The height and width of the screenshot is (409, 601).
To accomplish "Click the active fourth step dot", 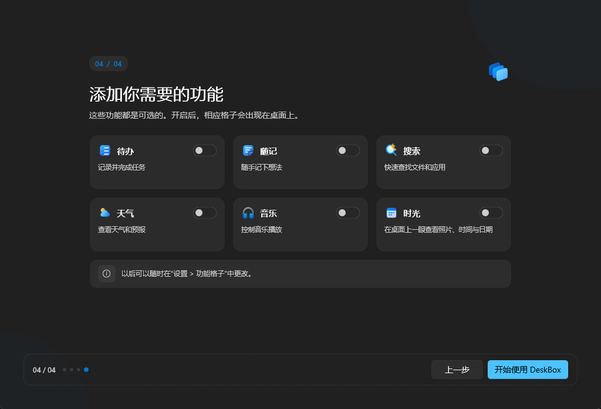I will (x=86, y=370).
